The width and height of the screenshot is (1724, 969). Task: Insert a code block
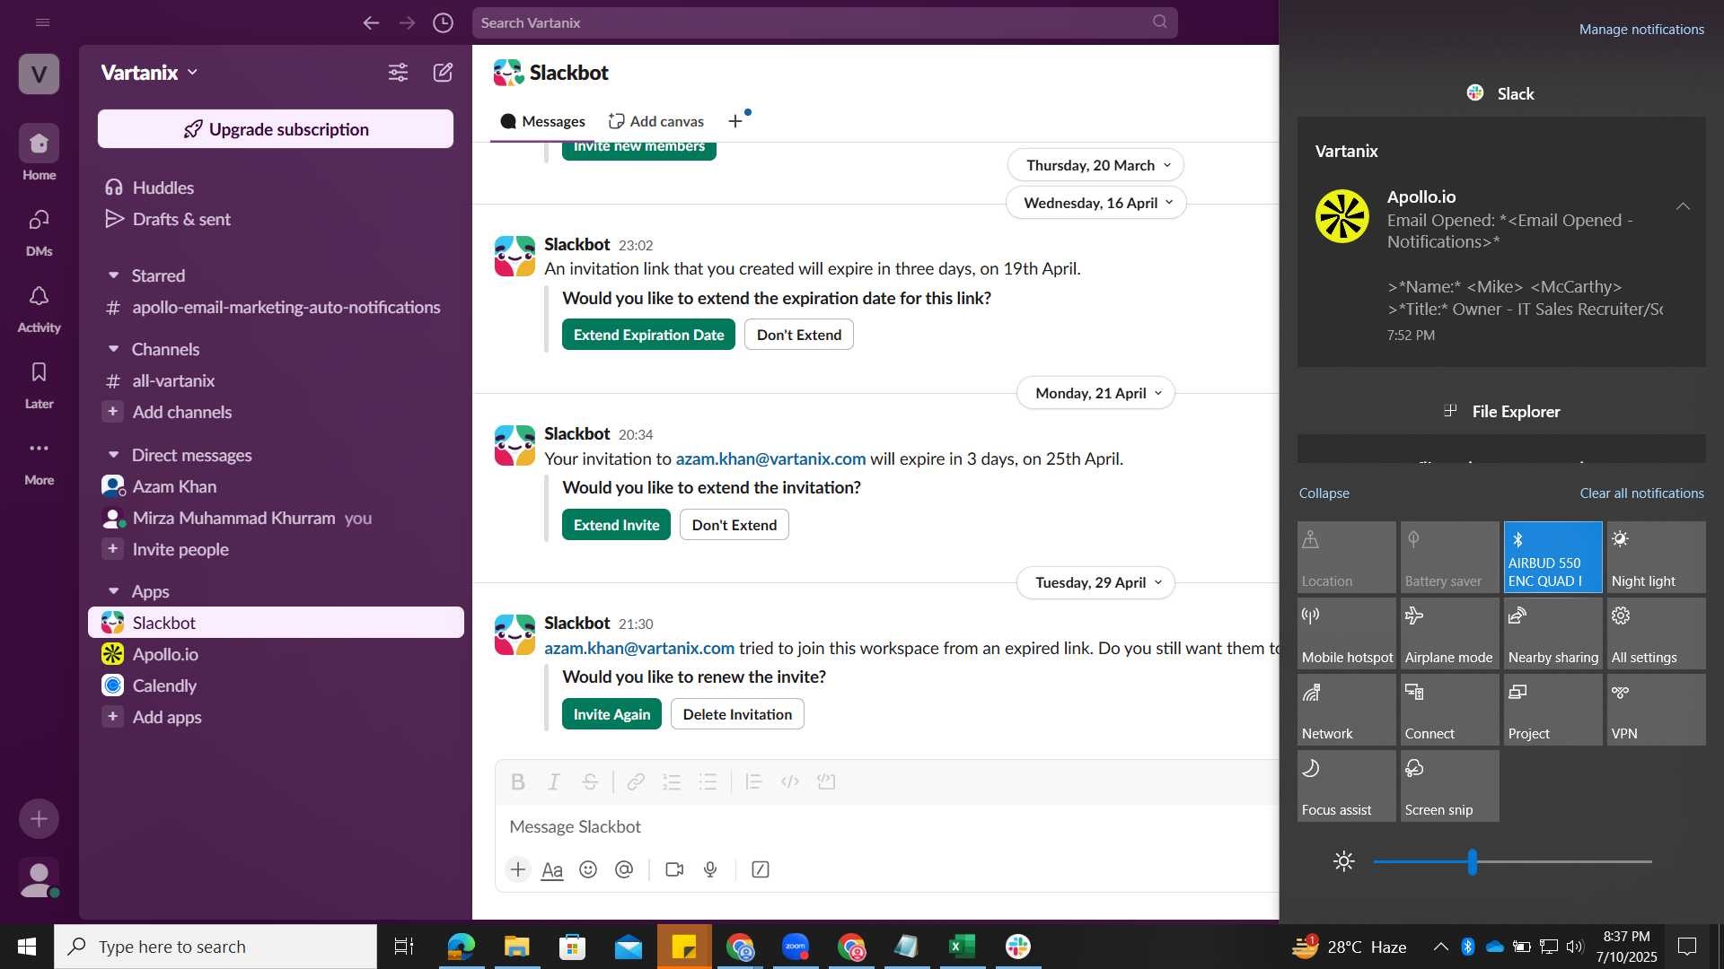(x=826, y=781)
